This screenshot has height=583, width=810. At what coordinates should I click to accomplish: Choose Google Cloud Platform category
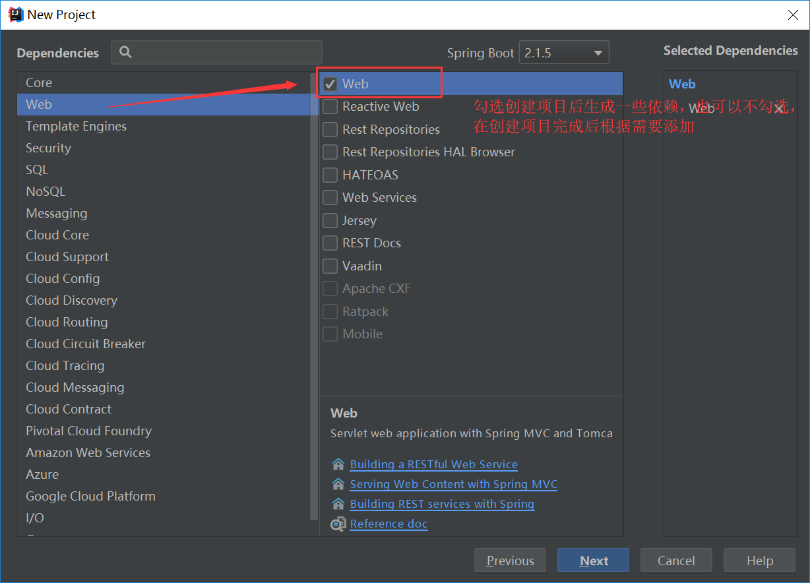(x=164, y=496)
